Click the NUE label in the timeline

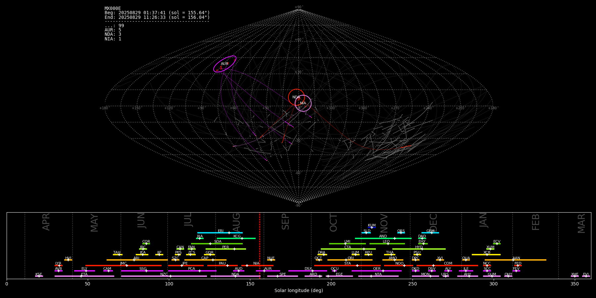tap(271, 258)
